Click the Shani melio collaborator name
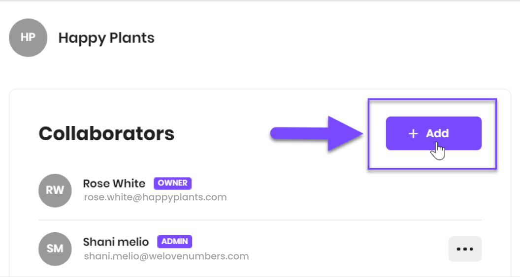520x277 pixels. click(116, 242)
